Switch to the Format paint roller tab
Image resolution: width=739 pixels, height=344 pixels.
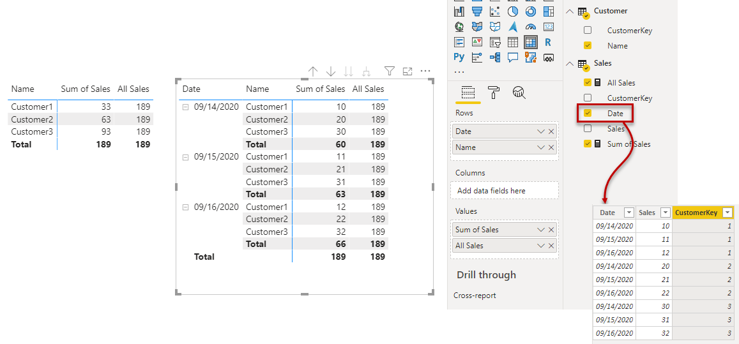tap(494, 93)
